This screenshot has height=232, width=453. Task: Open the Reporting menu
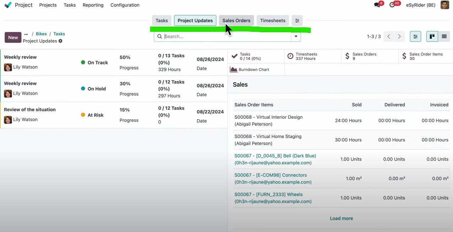(x=93, y=5)
